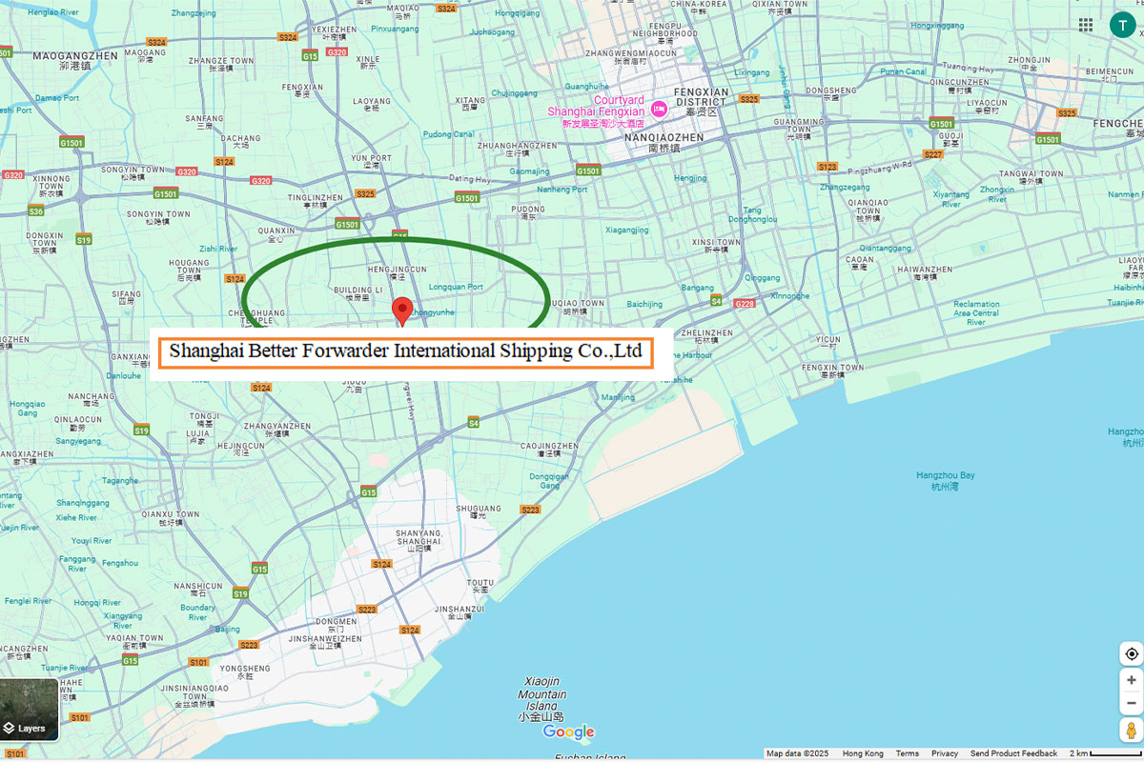1144x762 pixels.
Task: Zoom out with the minus button
Action: (1132, 703)
